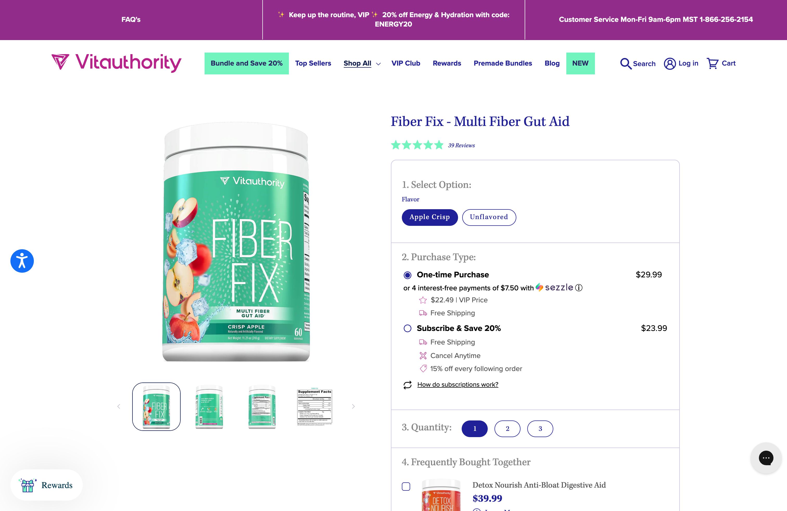
Task: Open the Rewards gift popup
Action: (46, 485)
